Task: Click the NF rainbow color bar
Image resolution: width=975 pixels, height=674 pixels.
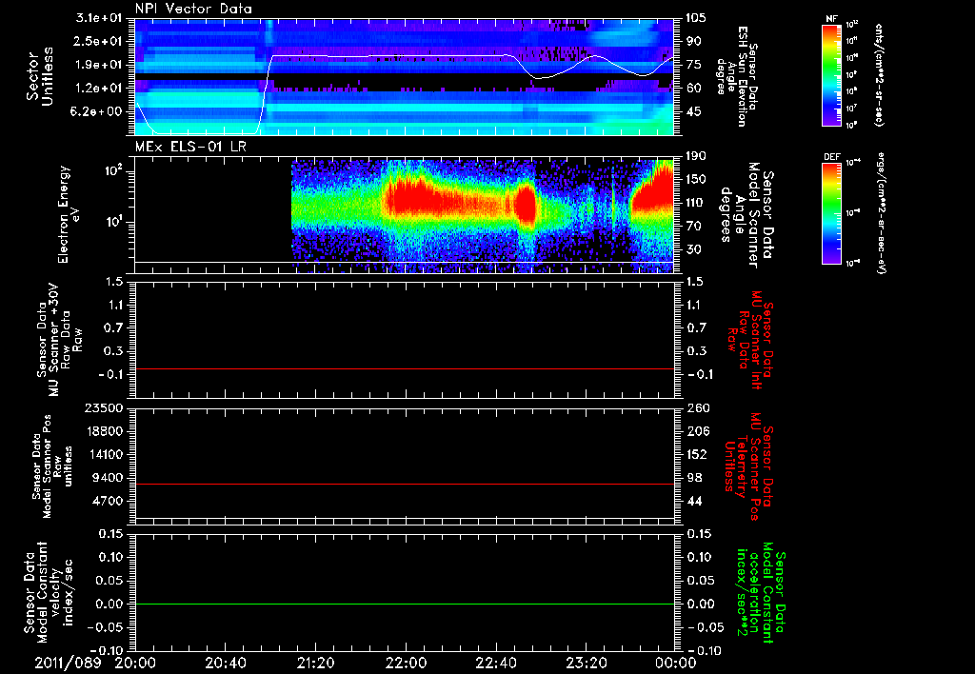Action: tap(831, 74)
